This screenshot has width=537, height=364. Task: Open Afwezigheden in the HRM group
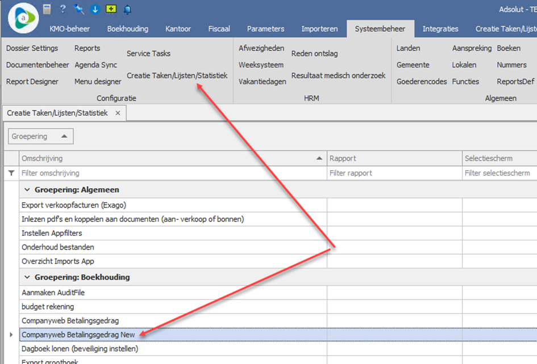click(261, 48)
